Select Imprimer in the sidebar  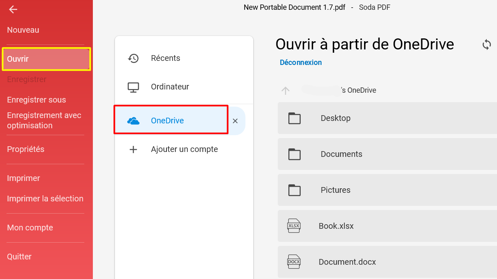[x=23, y=178]
